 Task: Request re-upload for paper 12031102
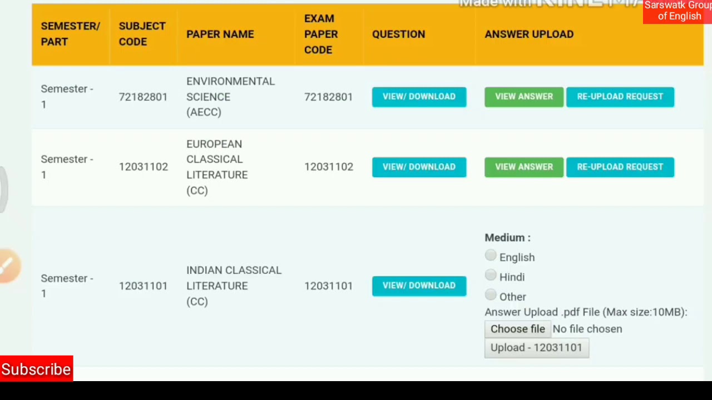(x=620, y=167)
